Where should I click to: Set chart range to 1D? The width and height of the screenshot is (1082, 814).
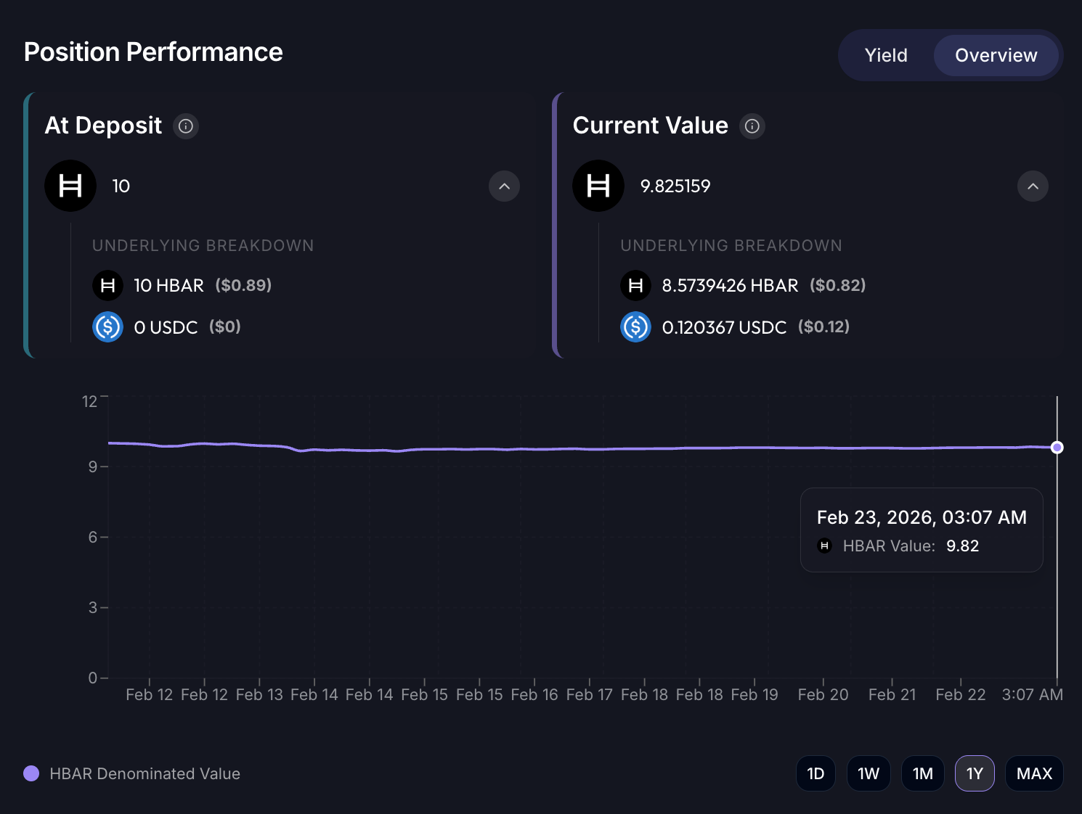(x=815, y=773)
